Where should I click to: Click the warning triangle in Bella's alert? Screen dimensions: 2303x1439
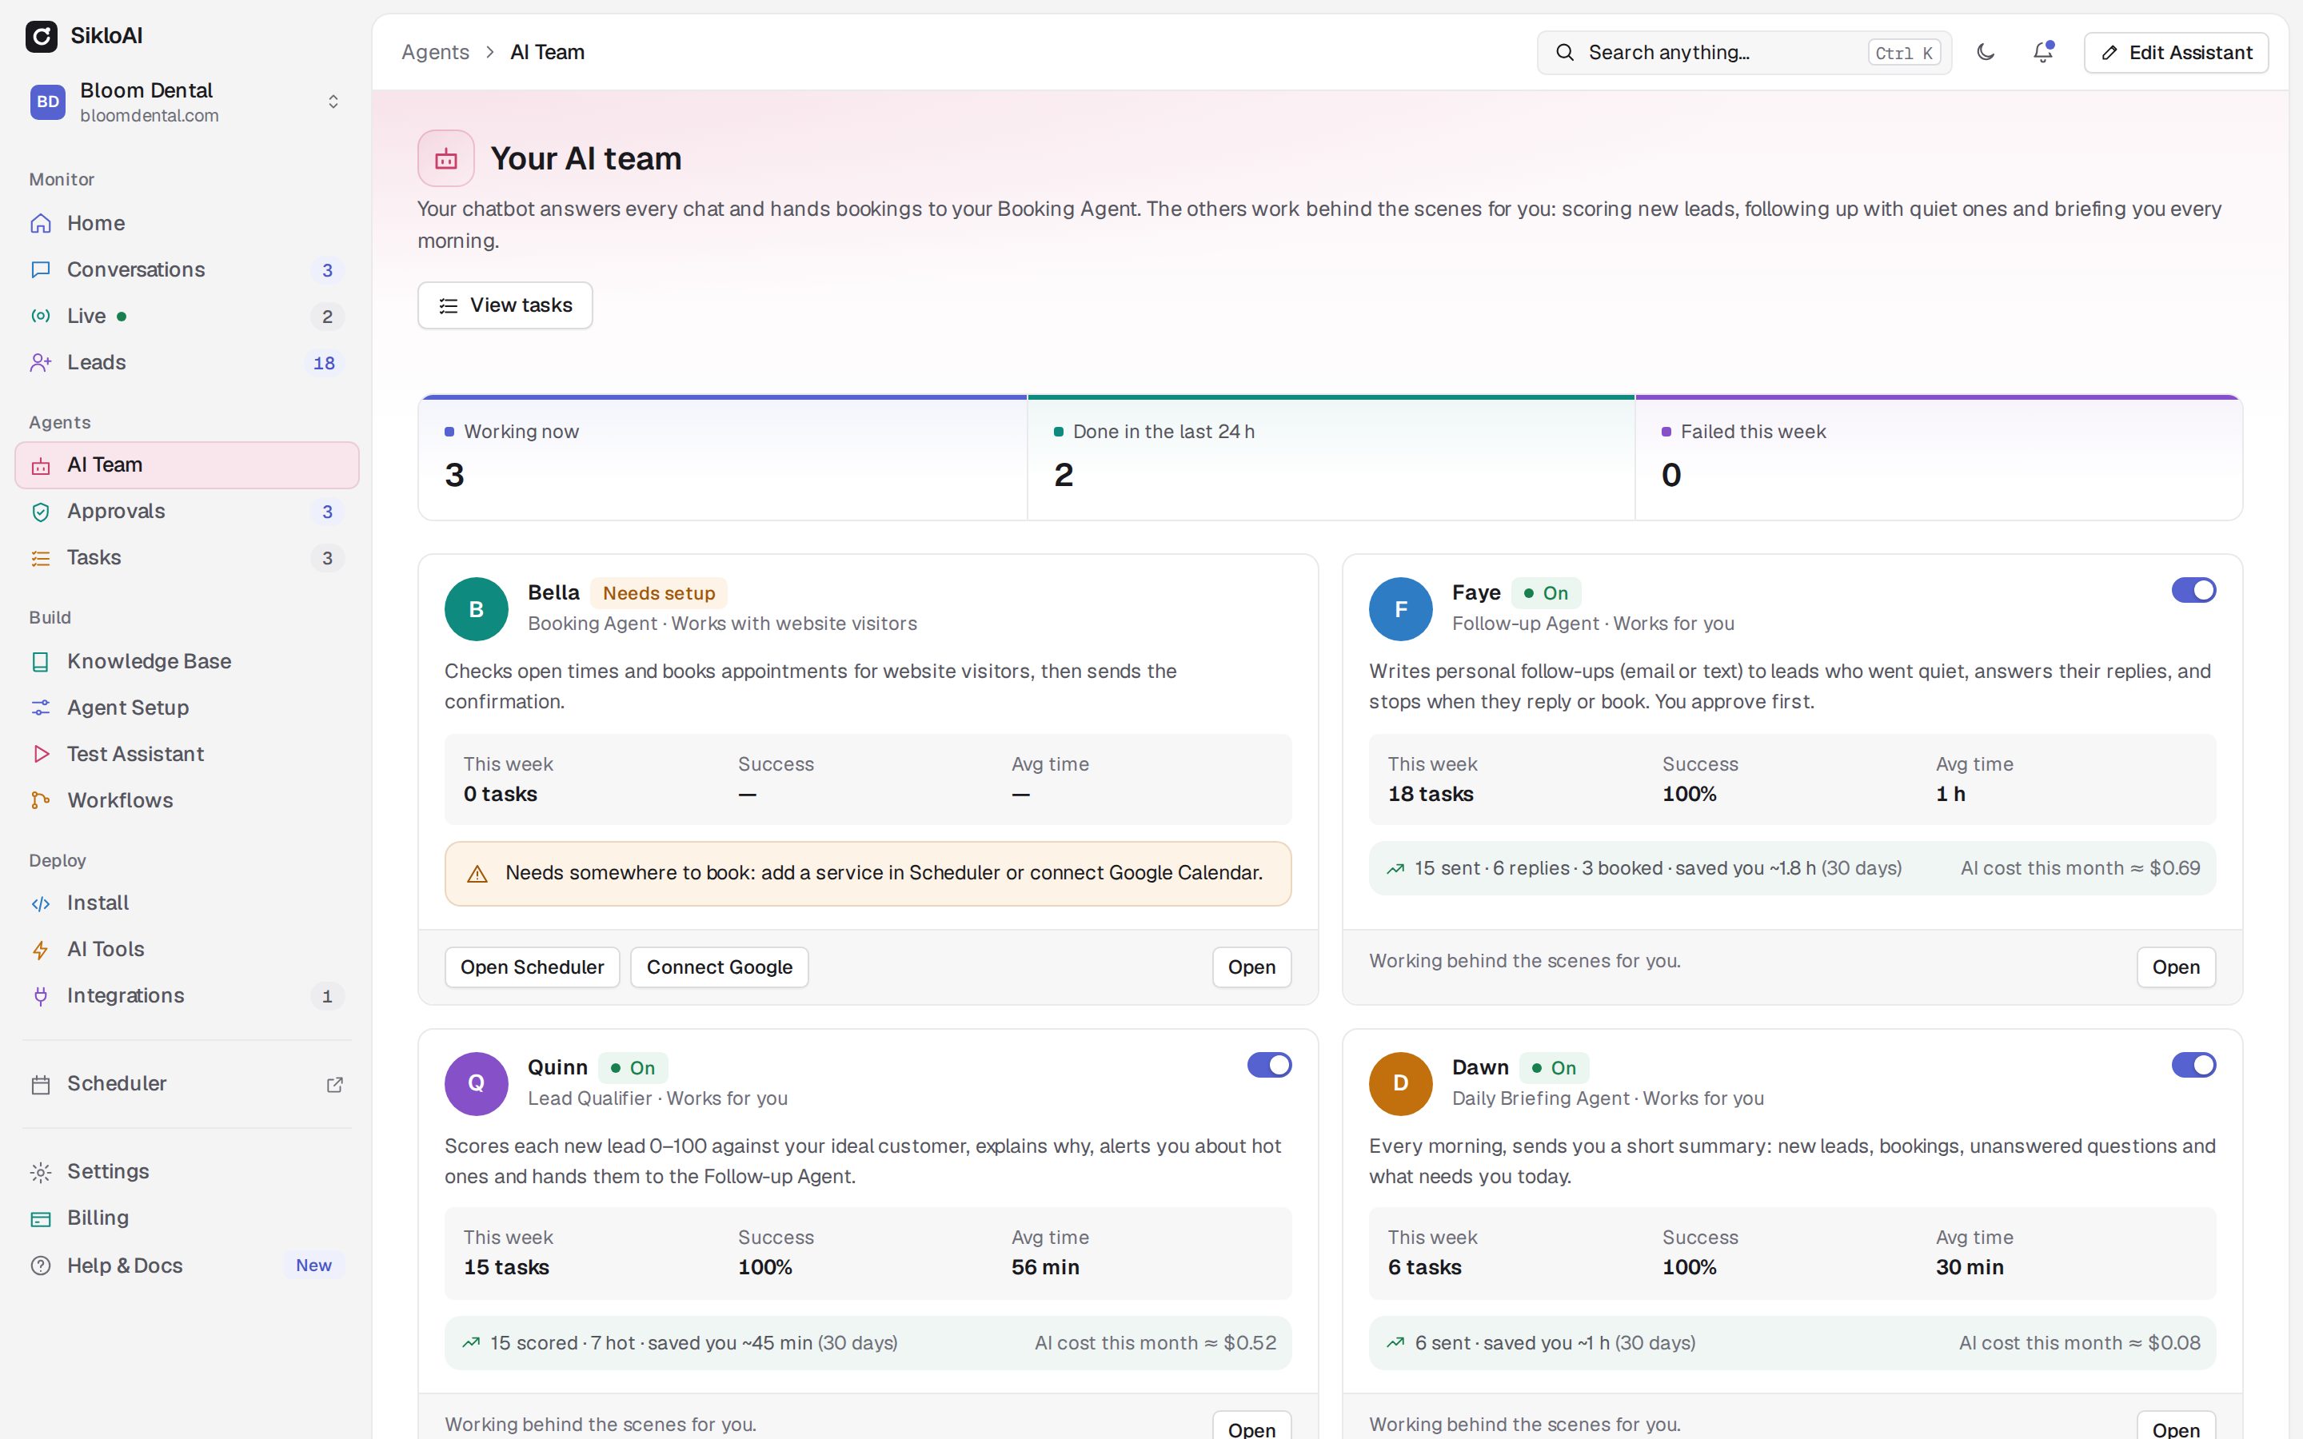477,874
